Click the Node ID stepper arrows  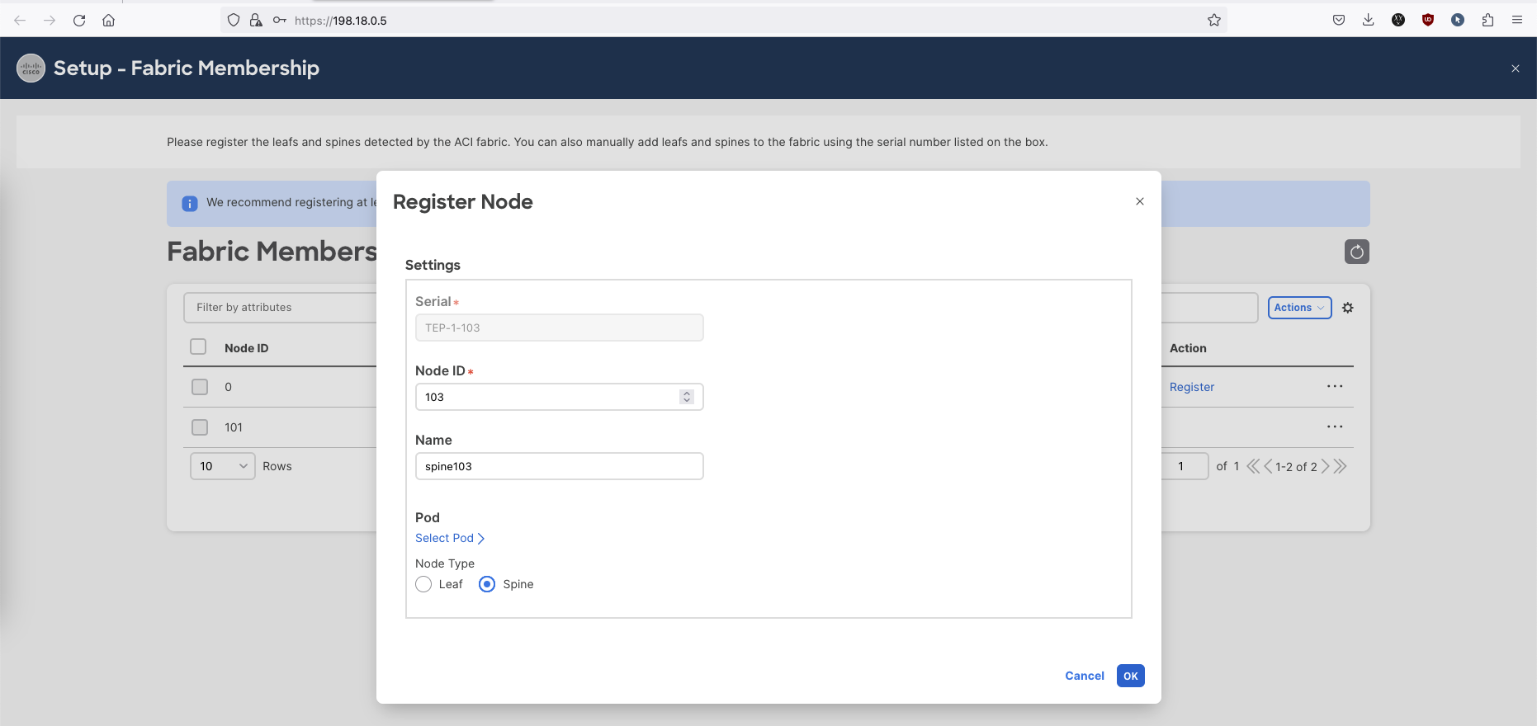(686, 397)
